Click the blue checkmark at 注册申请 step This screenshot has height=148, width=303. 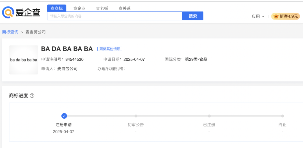click(x=64, y=116)
